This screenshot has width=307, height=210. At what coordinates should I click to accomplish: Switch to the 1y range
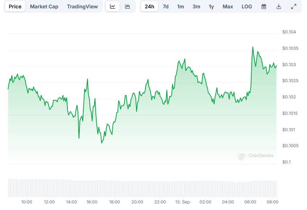pos(211,7)
